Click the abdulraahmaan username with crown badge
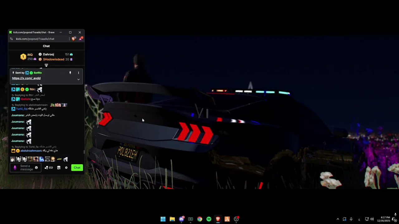 31,151
